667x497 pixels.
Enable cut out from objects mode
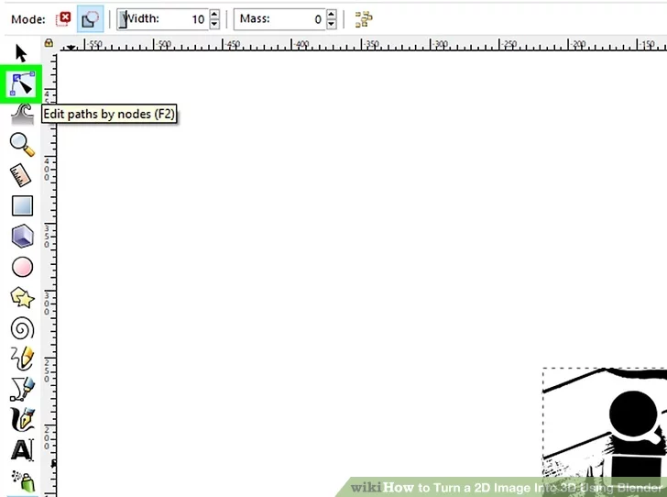pyautogui.click(x=90, y=18)
